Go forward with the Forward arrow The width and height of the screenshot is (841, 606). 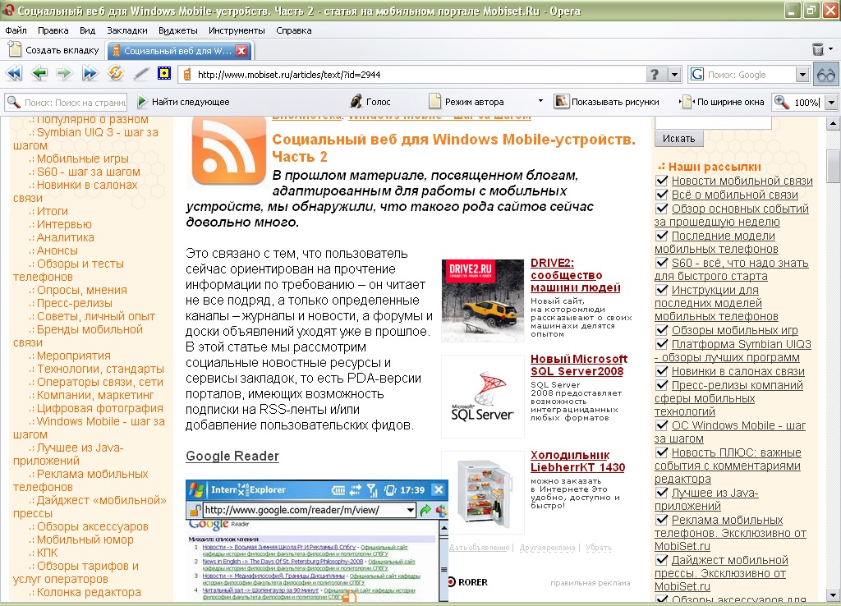[64, 73]
